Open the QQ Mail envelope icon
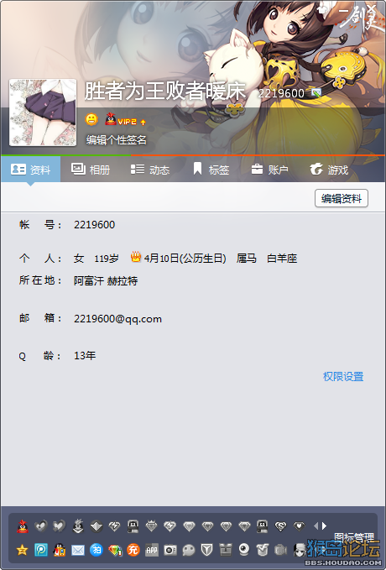 tap(78, 550)
